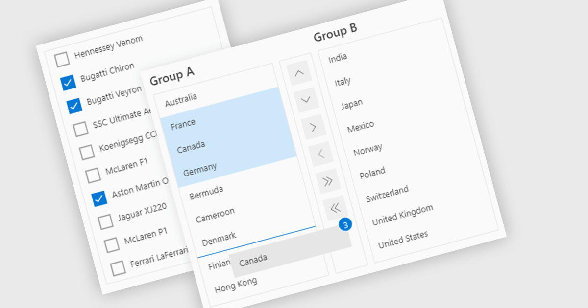Select Switzerland in Group B list
This screenshot has height=308, width=588.
tap(387, 194)
